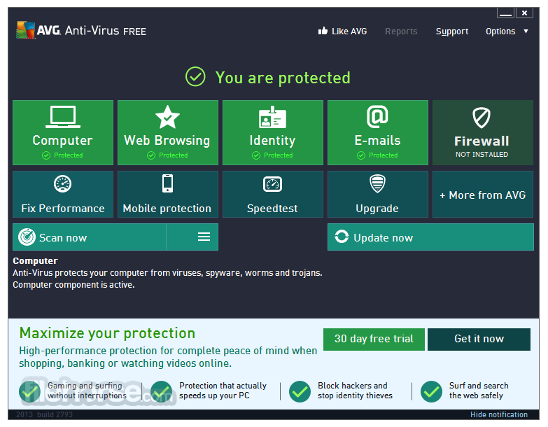This screenshot has height=427, width=548.
Task: Click the Firewall shield icon
Action: (x=482, y=118)
